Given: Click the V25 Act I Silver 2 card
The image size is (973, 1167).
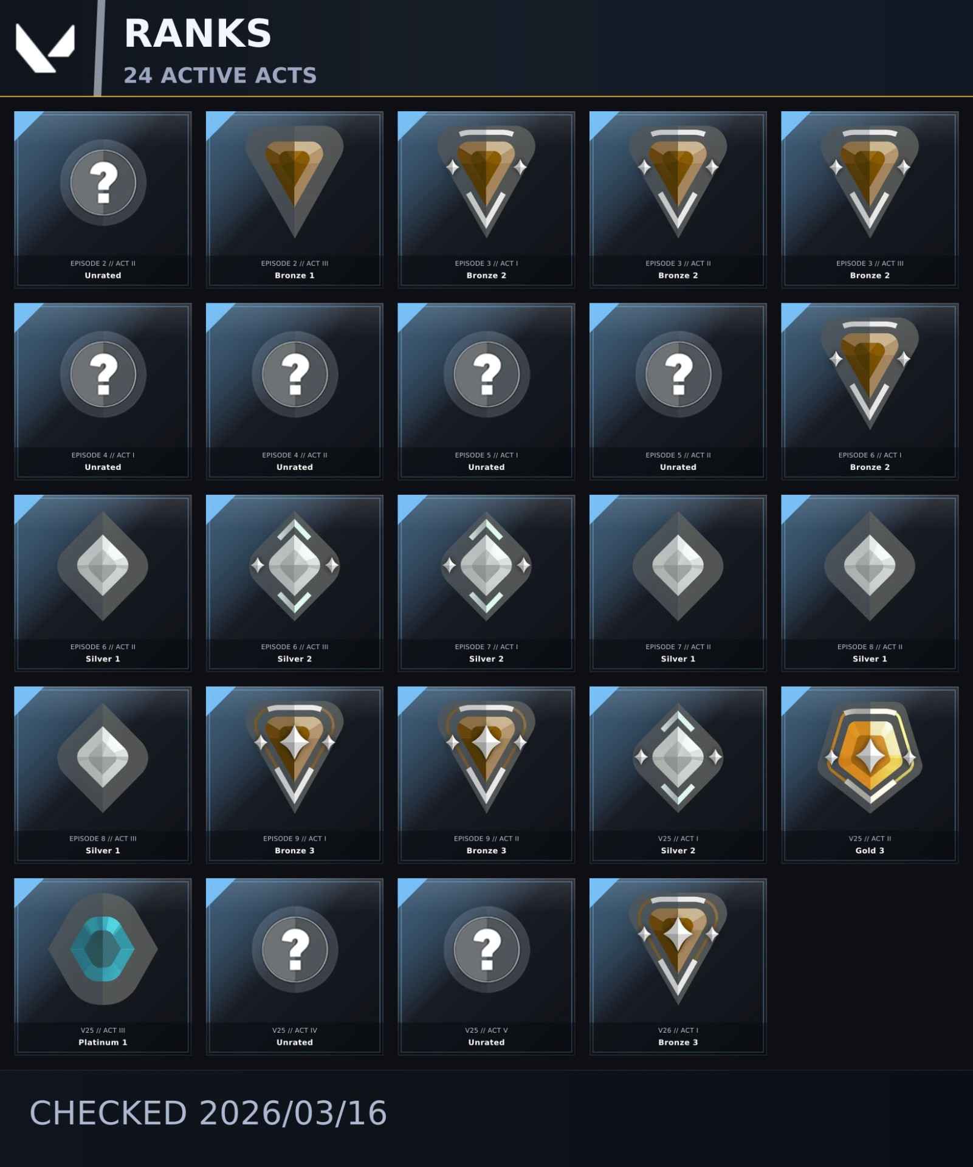Looking at the screenshot, I should (678, 774).
